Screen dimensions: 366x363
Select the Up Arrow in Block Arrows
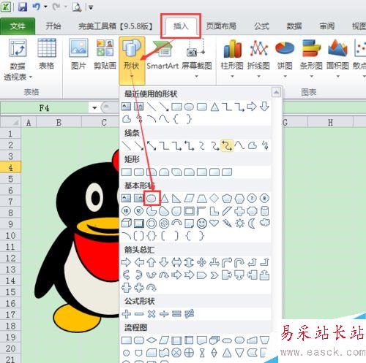[152, 262]
